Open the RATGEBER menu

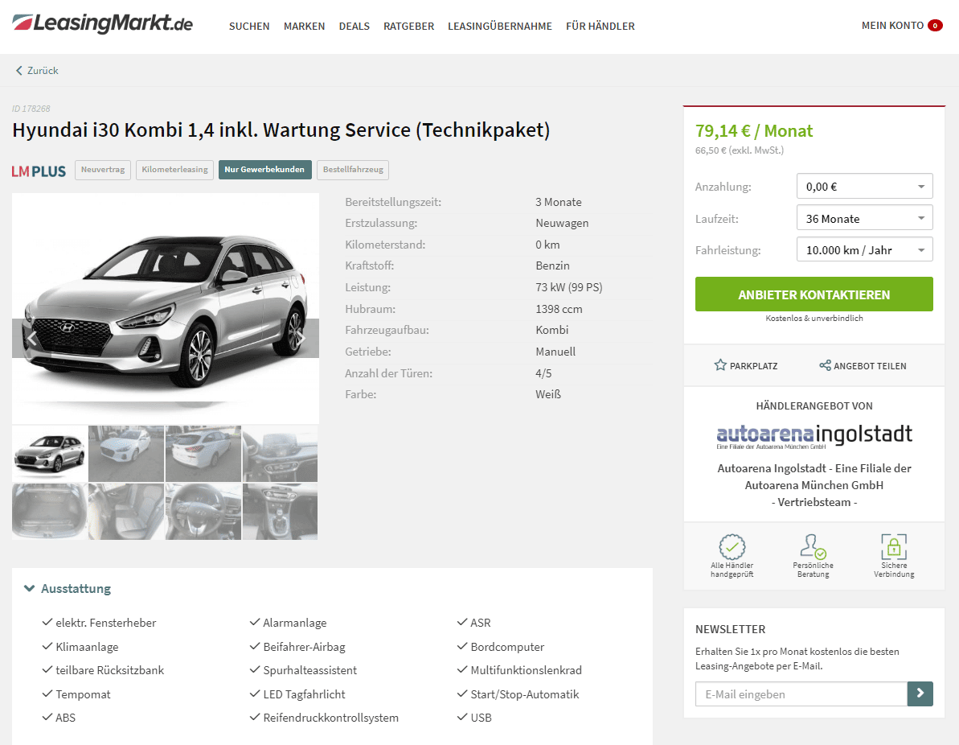pyautogui.click(x=408, y=27)
